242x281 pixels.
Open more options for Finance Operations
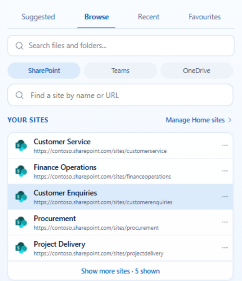pyautogui.click(x=225, y=171)
